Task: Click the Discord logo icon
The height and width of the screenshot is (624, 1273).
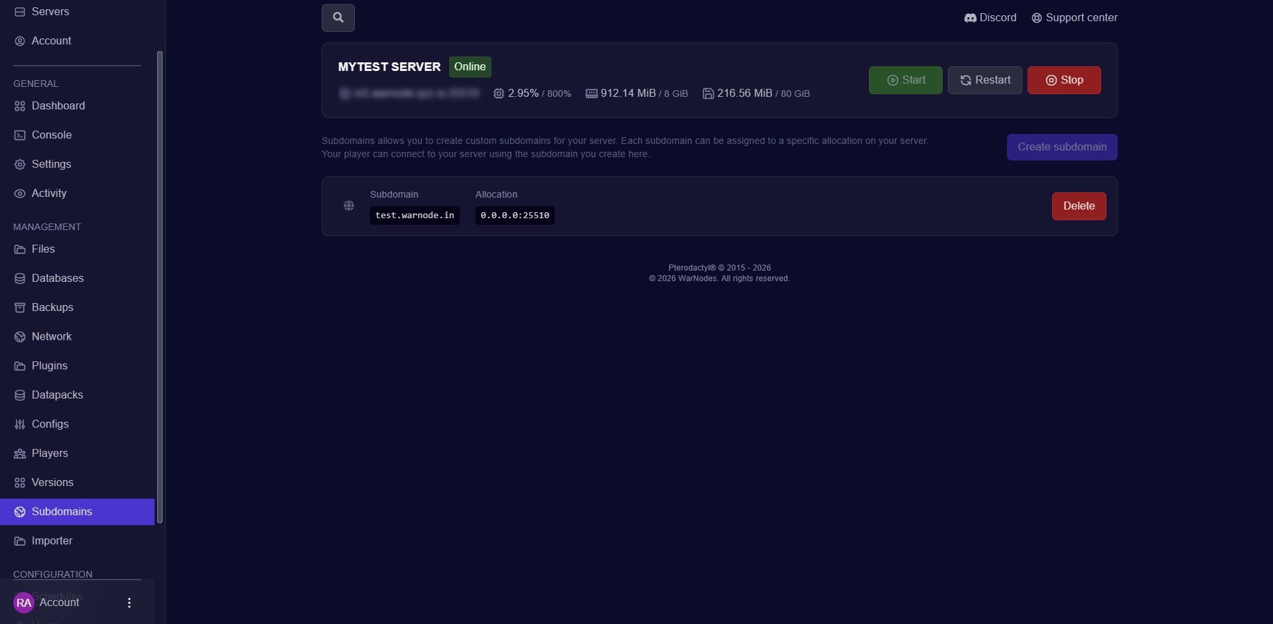Action: coord(970,18)
